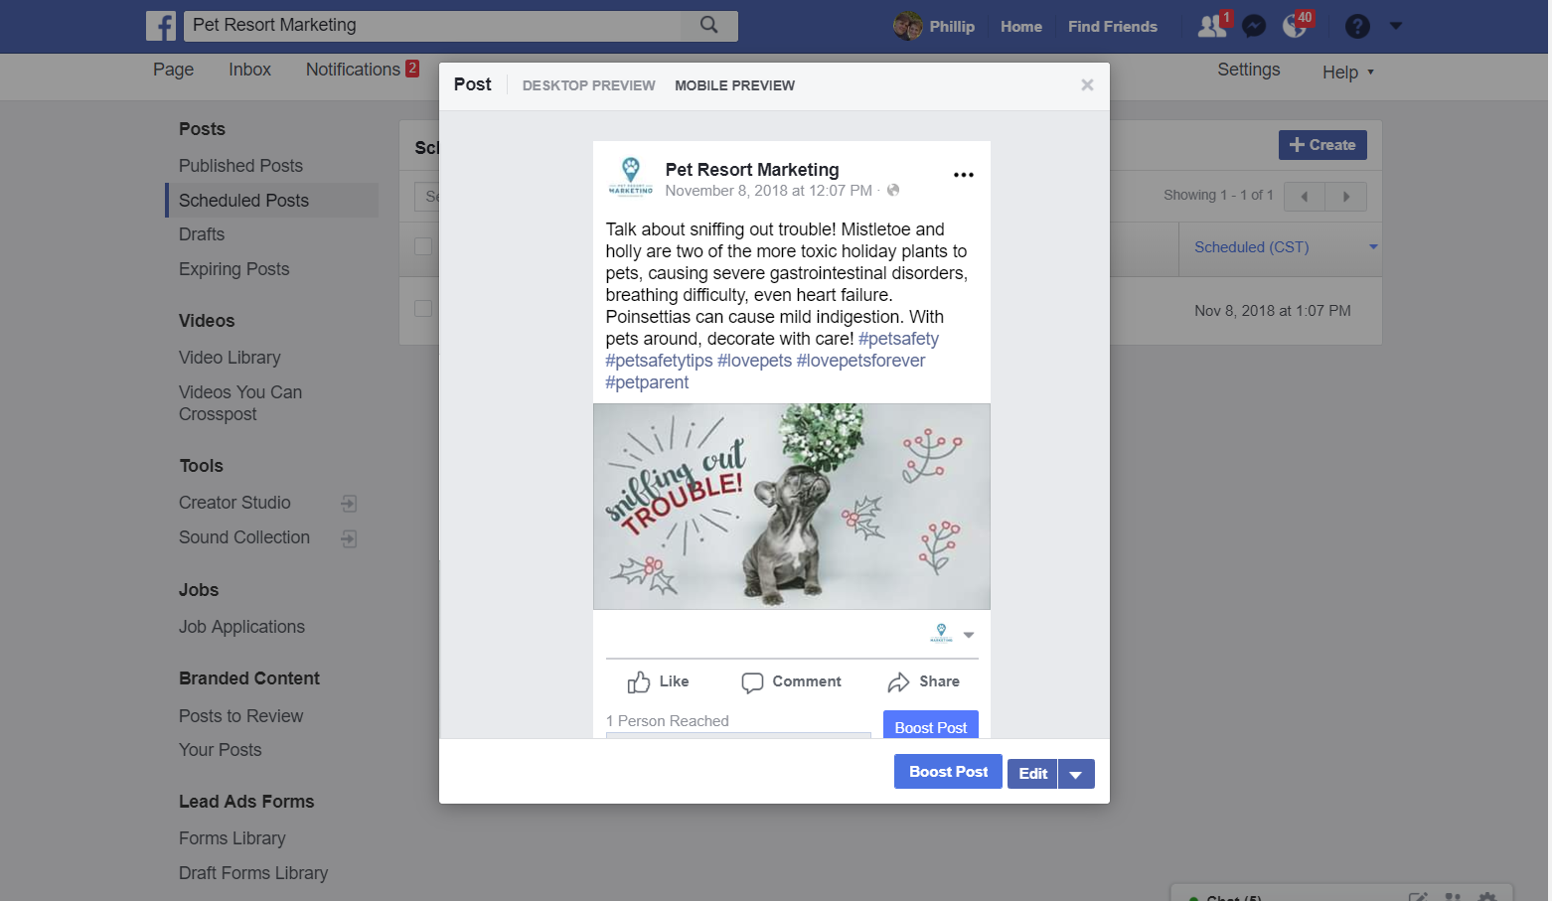Open the account menu arrow in top bar
This screenshot has height=901, width=1552.
pyautogui.click(x=1395, y=26)
